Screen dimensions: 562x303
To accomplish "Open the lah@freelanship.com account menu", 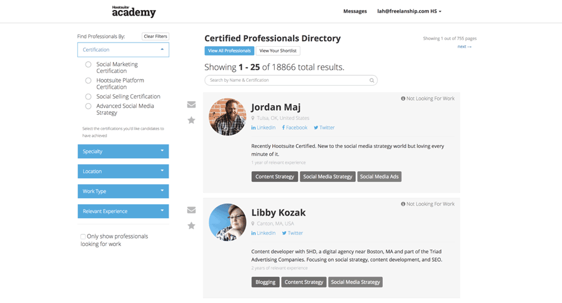I will (409, 11).
